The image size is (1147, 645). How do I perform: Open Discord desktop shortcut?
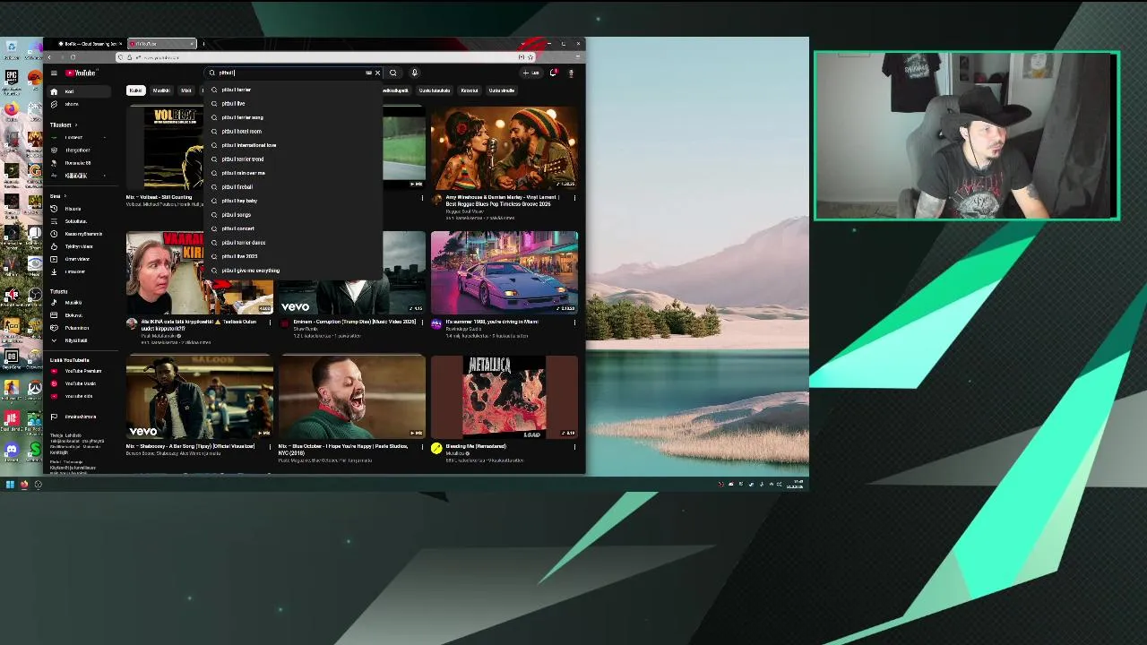12,451
